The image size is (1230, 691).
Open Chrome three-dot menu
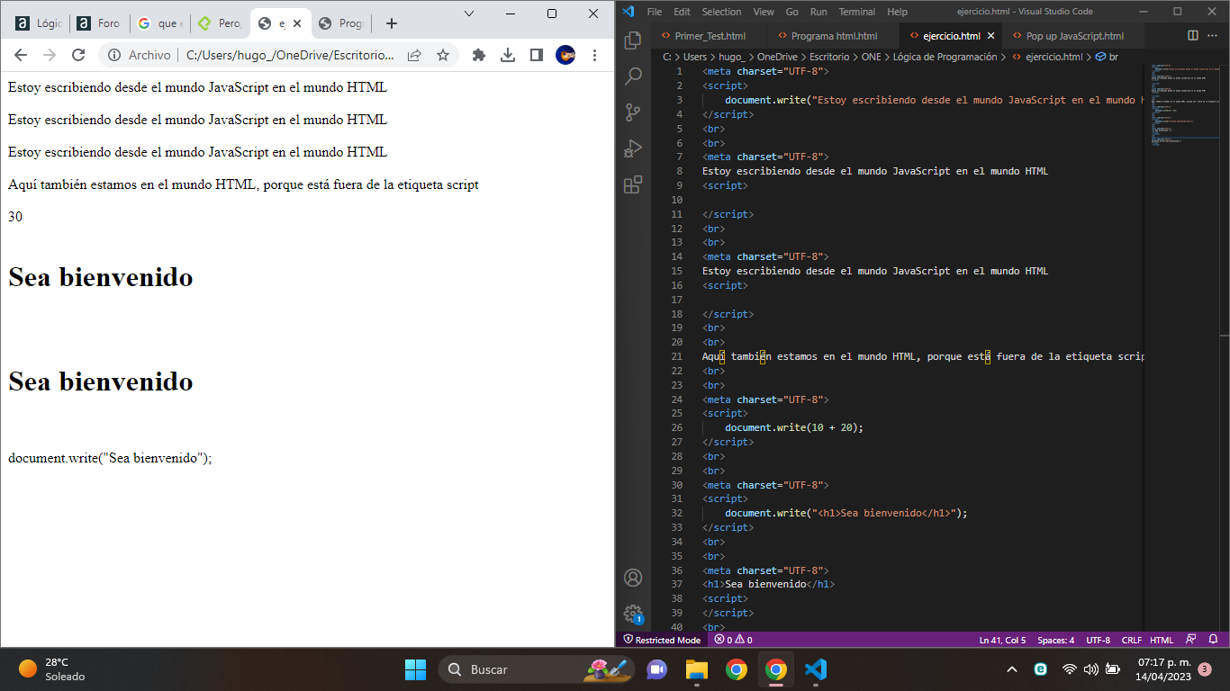click(x=594, y=55)
